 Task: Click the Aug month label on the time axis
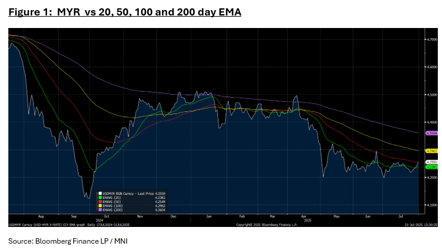click(x=41, y=217)
